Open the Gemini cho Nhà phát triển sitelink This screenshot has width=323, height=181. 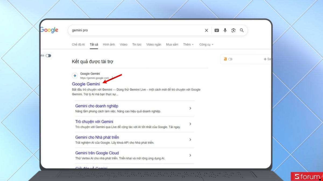pos(97,137)
